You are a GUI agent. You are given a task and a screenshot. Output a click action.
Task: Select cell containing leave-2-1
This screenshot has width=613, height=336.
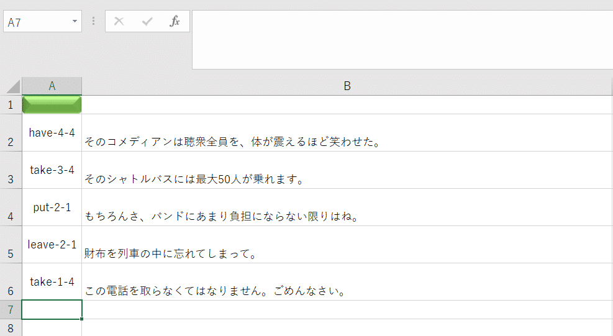coord(52,245)
